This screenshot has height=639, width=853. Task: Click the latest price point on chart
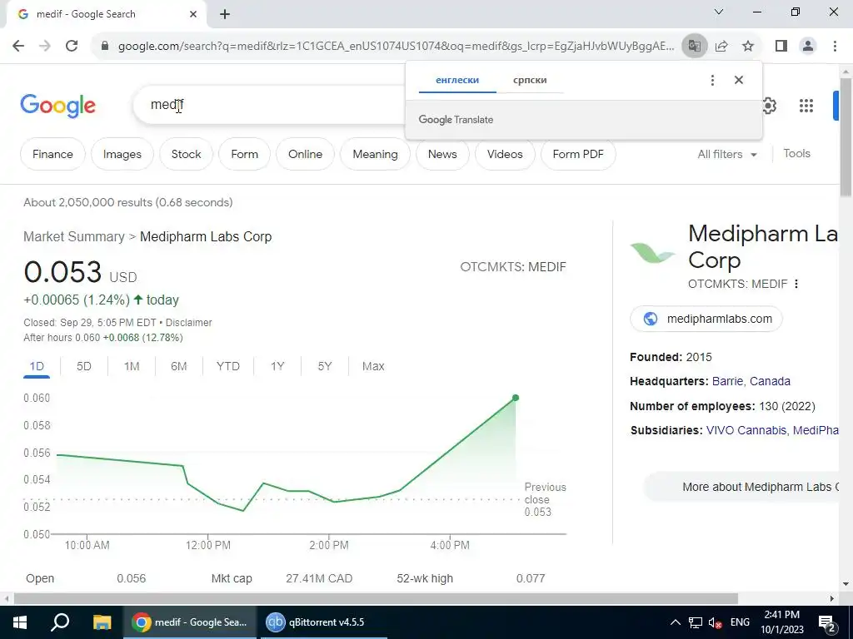pos(516,398)
